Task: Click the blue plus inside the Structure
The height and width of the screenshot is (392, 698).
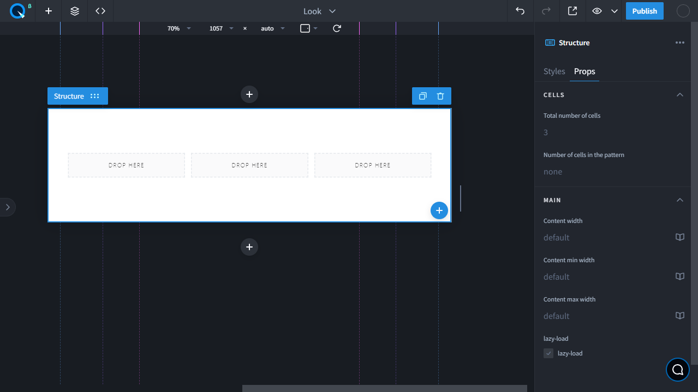Action: tap(439, 210)
